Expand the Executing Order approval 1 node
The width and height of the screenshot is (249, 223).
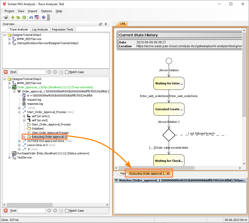click(x=24, y=137)
